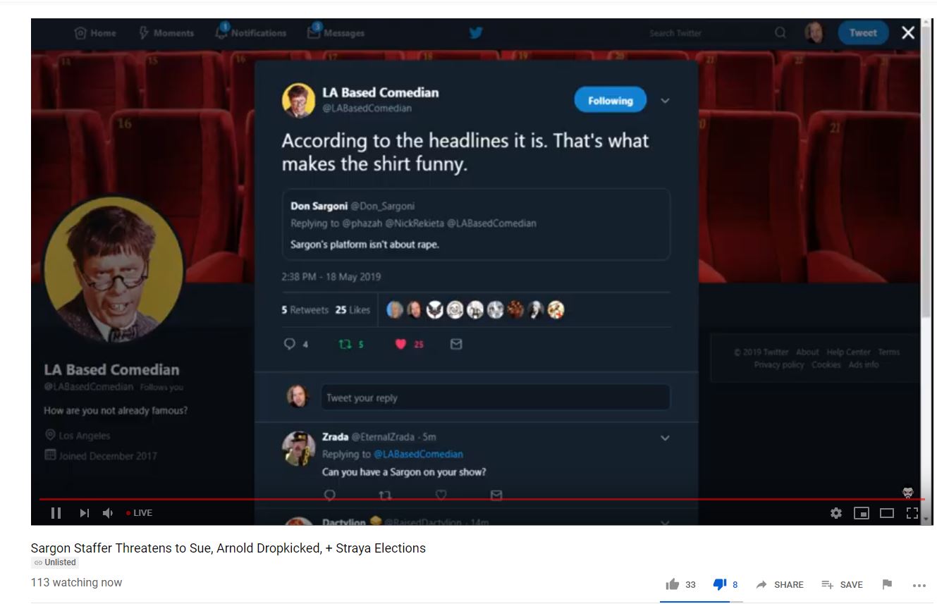View the 5 Retweets list

pyautogui.click(x=305, y=310)
